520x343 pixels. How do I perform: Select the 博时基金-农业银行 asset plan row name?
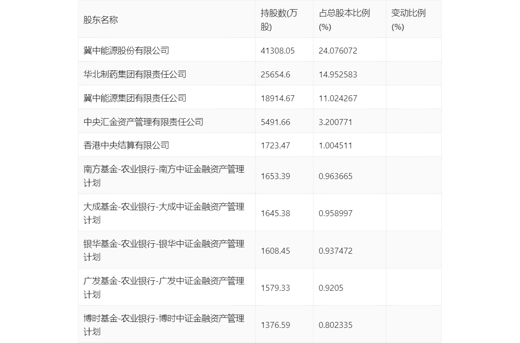coord(164,325)
